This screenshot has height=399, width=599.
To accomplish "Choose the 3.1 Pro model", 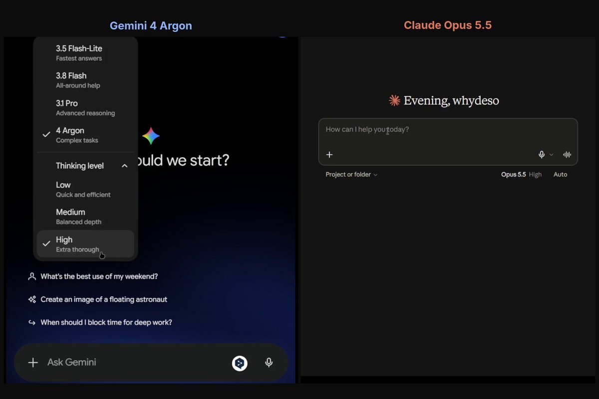I will tap(85, 108).
